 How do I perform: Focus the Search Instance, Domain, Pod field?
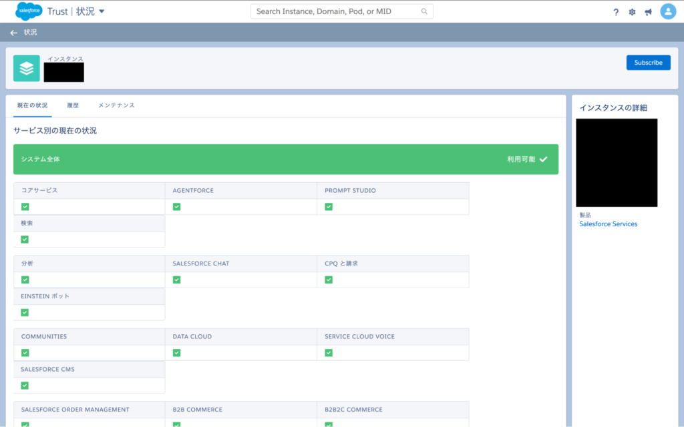pos(341,11)
